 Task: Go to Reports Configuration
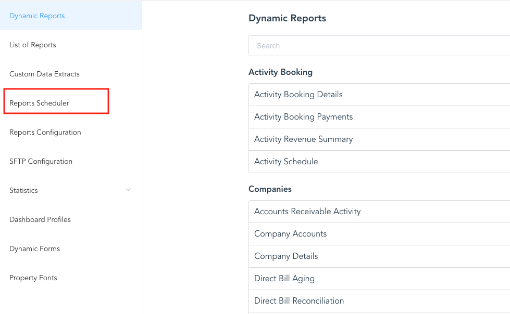[x=45, y=132]
